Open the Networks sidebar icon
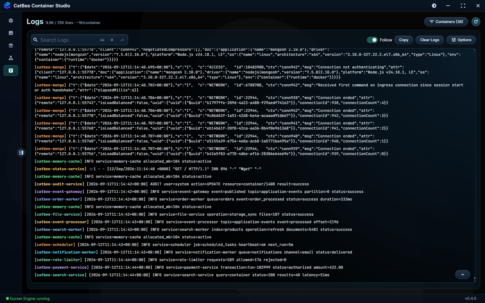The height and width of the screenshot is (303, 485). point(11,58)
